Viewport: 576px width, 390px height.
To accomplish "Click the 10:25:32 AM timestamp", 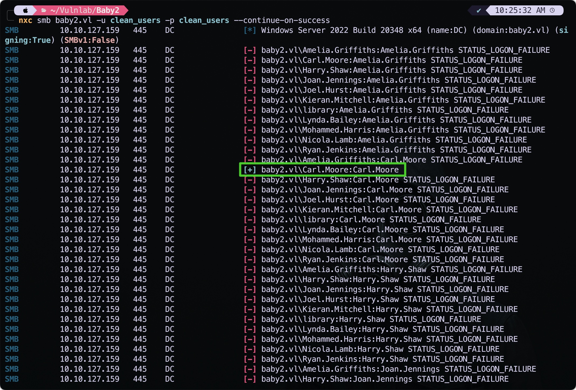I will coord(520,11).
